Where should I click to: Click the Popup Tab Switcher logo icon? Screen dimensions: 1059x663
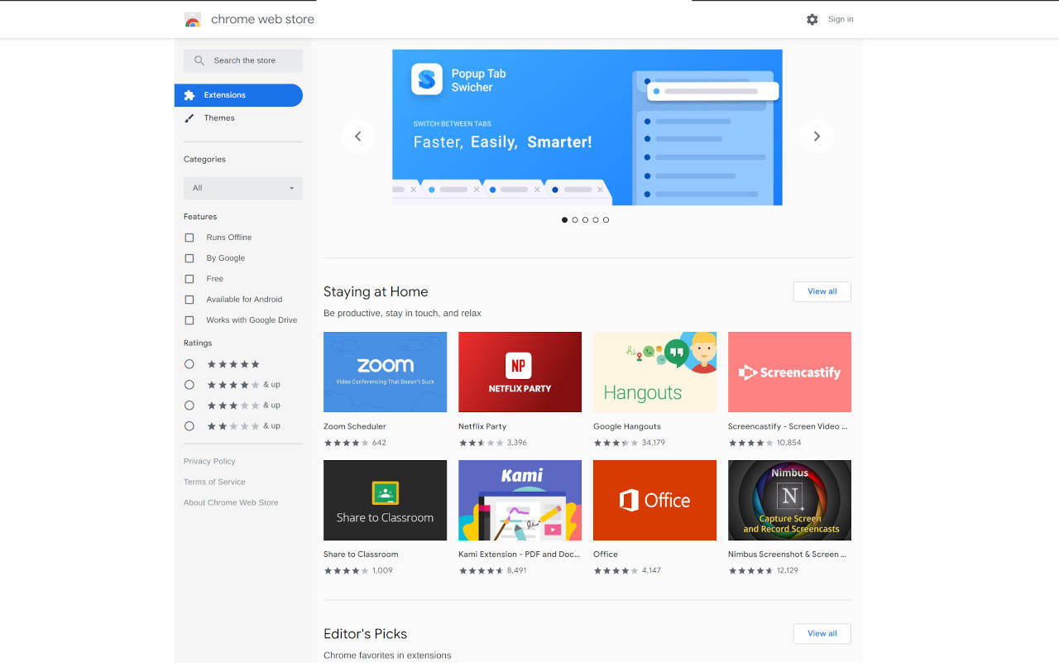427,79
